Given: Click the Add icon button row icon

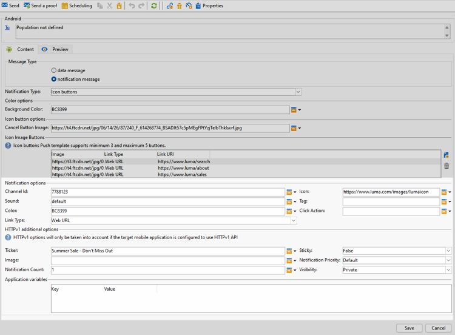Looking at the screenshot, I should [x=447, y=155].
